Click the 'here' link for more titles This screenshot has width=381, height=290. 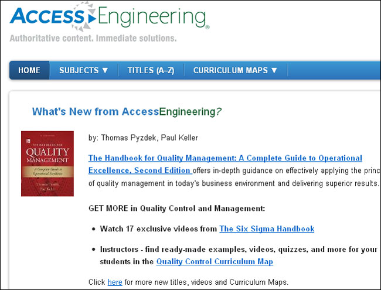(115, 282)
